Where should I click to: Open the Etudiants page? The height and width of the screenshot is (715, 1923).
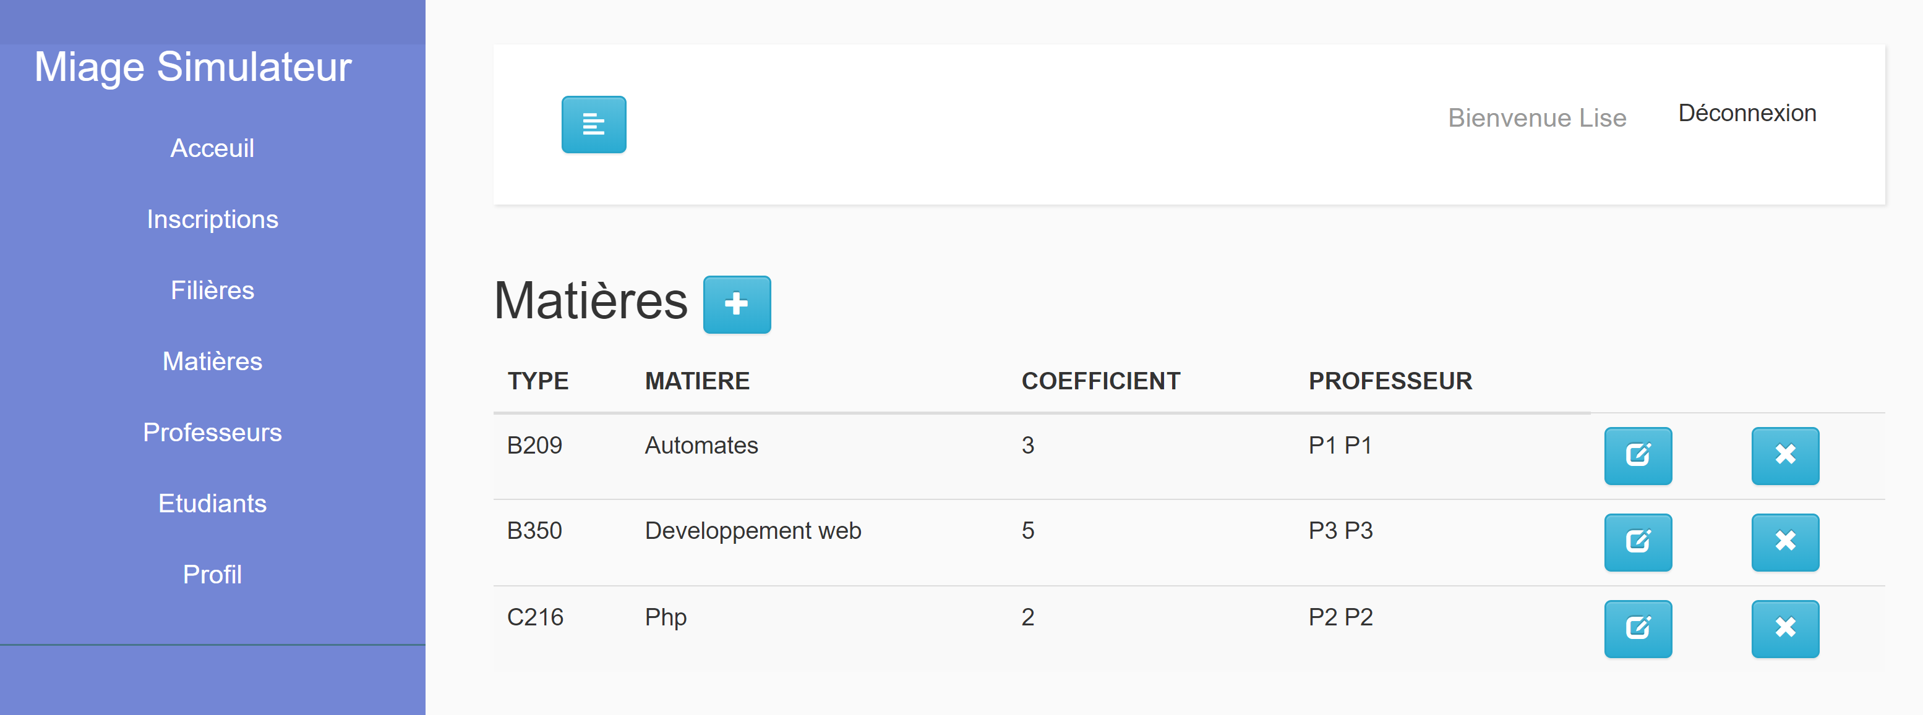212,503
